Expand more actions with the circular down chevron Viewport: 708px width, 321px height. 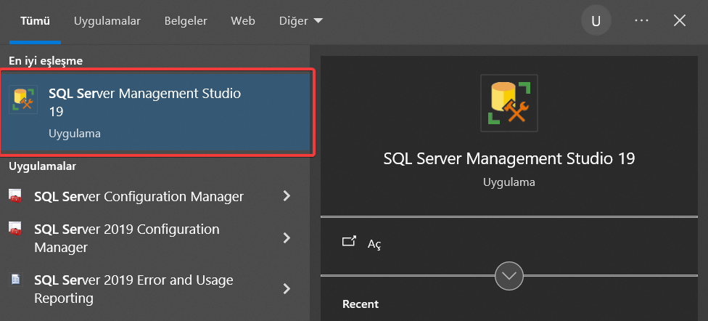[x=509, y=275]
